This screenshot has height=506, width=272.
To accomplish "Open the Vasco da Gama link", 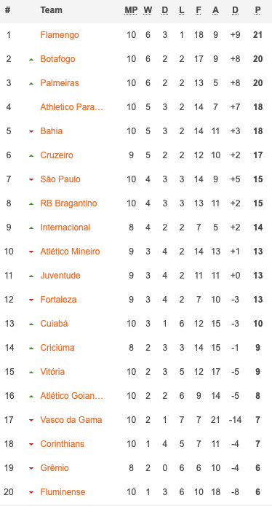I will [x=71, y=420].
